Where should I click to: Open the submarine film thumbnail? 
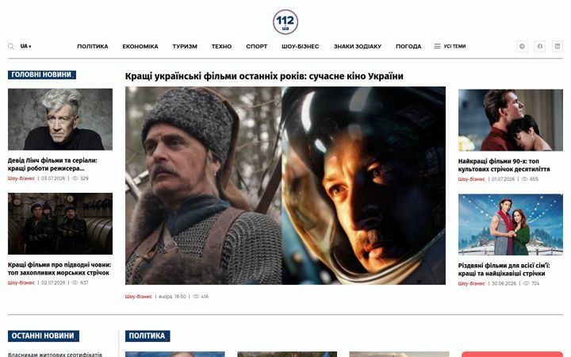coord(60,224)
